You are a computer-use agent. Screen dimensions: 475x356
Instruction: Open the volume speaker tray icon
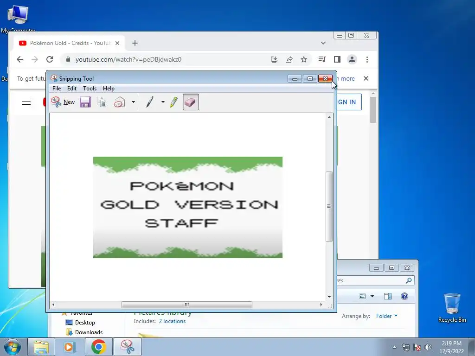point(428,347)
